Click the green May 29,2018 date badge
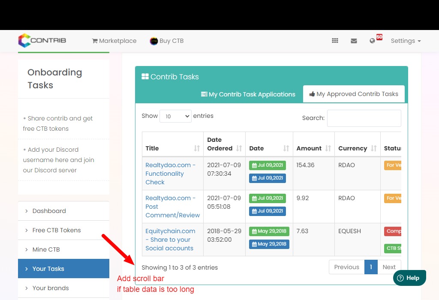439x300 pixels. [269, 231]
